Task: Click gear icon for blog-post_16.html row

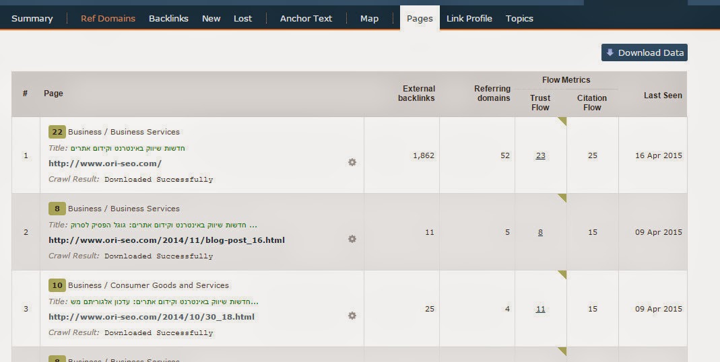Action: point(352,239)
